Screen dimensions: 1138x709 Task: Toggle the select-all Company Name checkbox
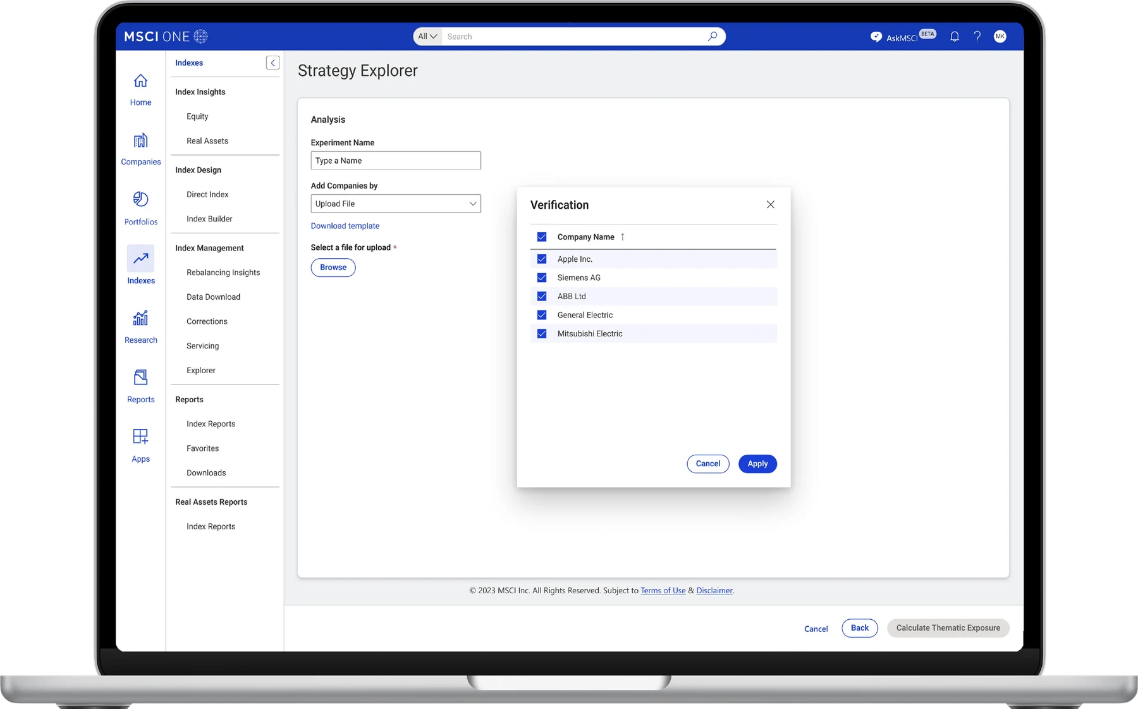pos(542,237)
